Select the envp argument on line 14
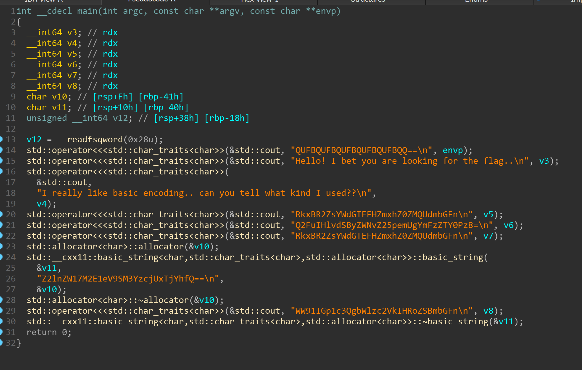Image resolution: width=582 pixels, height=370 pixels. click(453, 150)
